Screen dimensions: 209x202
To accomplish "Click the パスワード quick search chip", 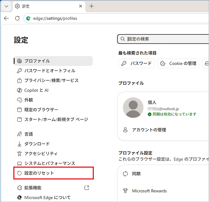I will click(136, 63).
